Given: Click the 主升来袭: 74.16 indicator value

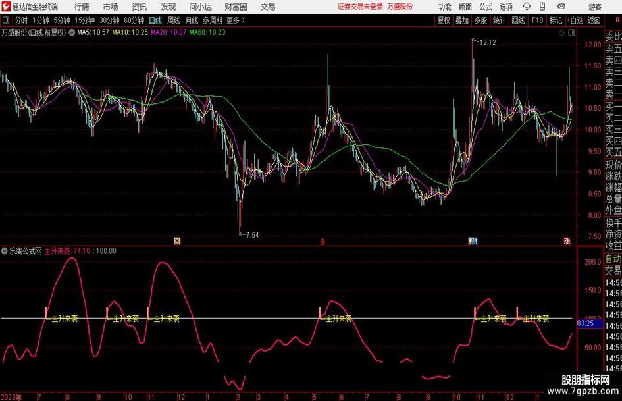Looking at the screenshot, I should coord(67,251).
